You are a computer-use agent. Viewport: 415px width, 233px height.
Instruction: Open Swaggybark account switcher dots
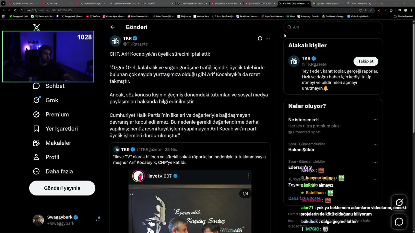click(x=97, y=220)
